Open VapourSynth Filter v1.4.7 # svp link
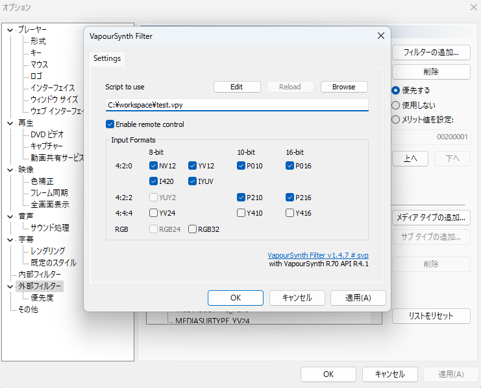This screenshot has height=388, width=481. click(x=318, y=255)
